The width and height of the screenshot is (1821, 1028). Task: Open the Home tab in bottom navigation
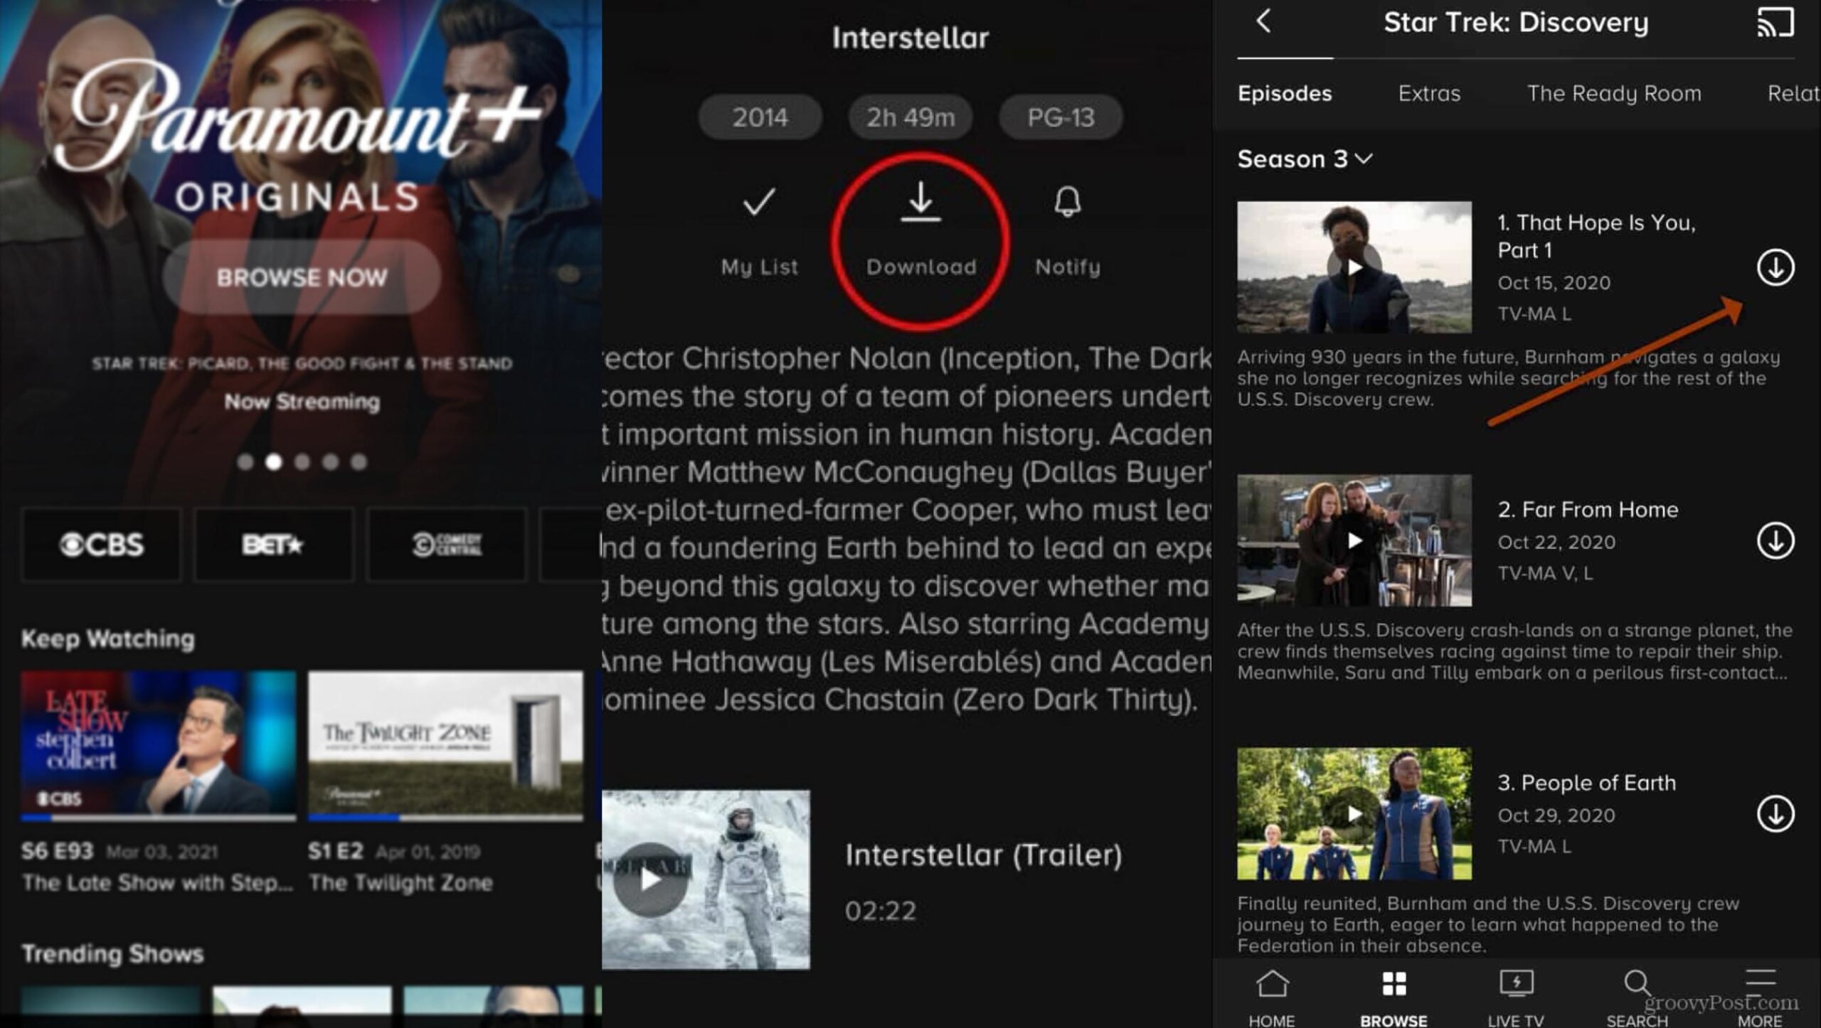(1272, 997)
